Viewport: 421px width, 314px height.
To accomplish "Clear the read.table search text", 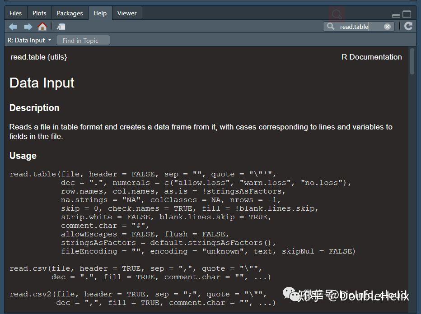I will tap(387, 27).
